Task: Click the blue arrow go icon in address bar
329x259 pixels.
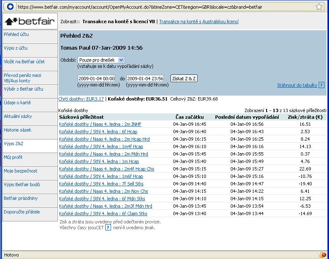Action: click(x=10, y=7)
